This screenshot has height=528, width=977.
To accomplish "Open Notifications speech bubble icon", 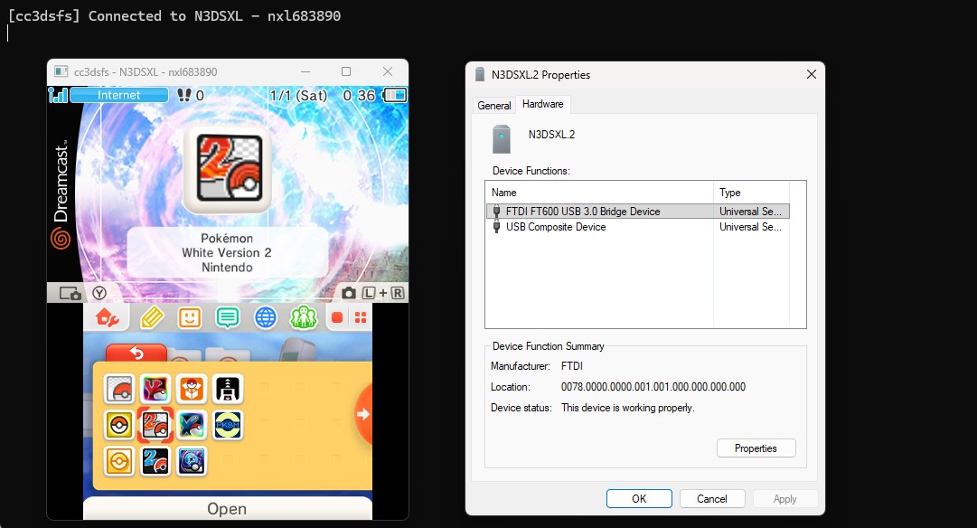I will 228,318.
